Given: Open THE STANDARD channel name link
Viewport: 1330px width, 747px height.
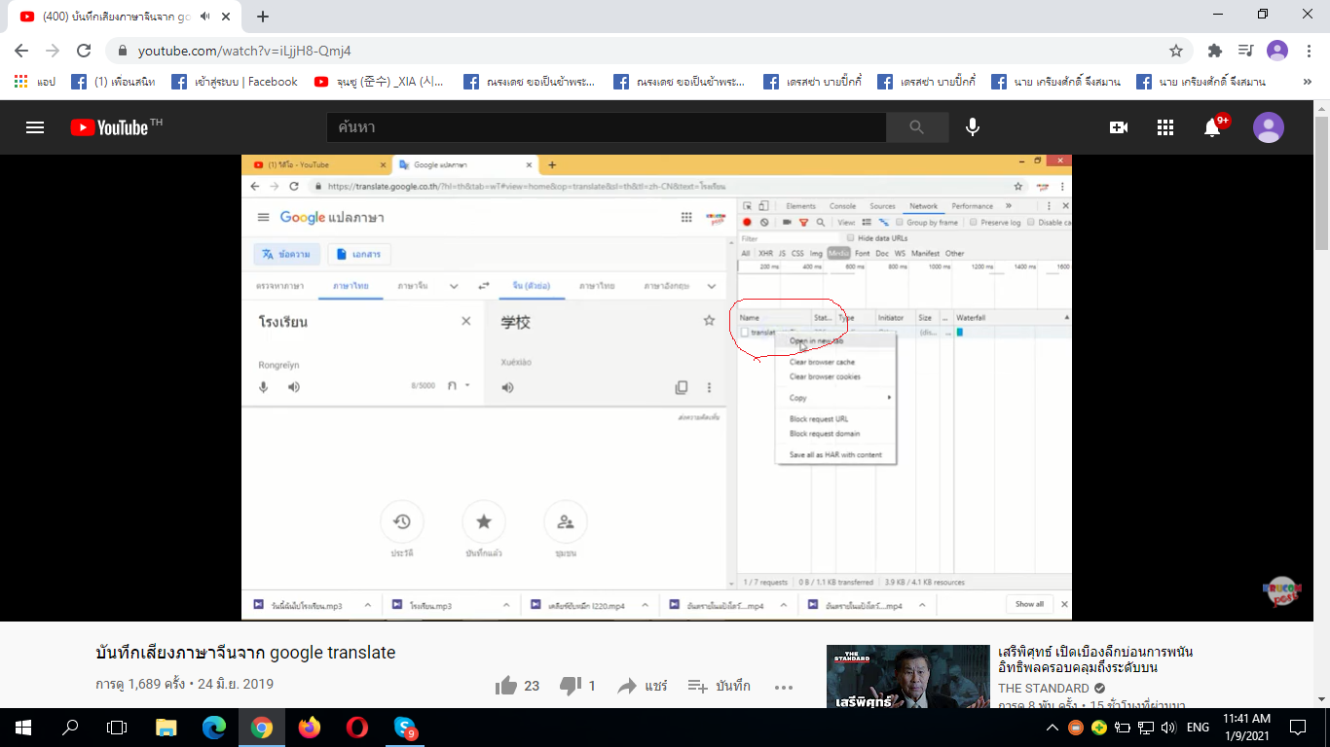Looking at the screenshot, I should 1044,688.
